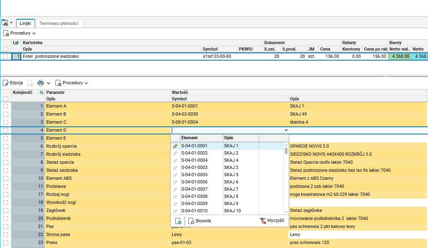Expand the upper Procedury dropdown

coord(20,33)
